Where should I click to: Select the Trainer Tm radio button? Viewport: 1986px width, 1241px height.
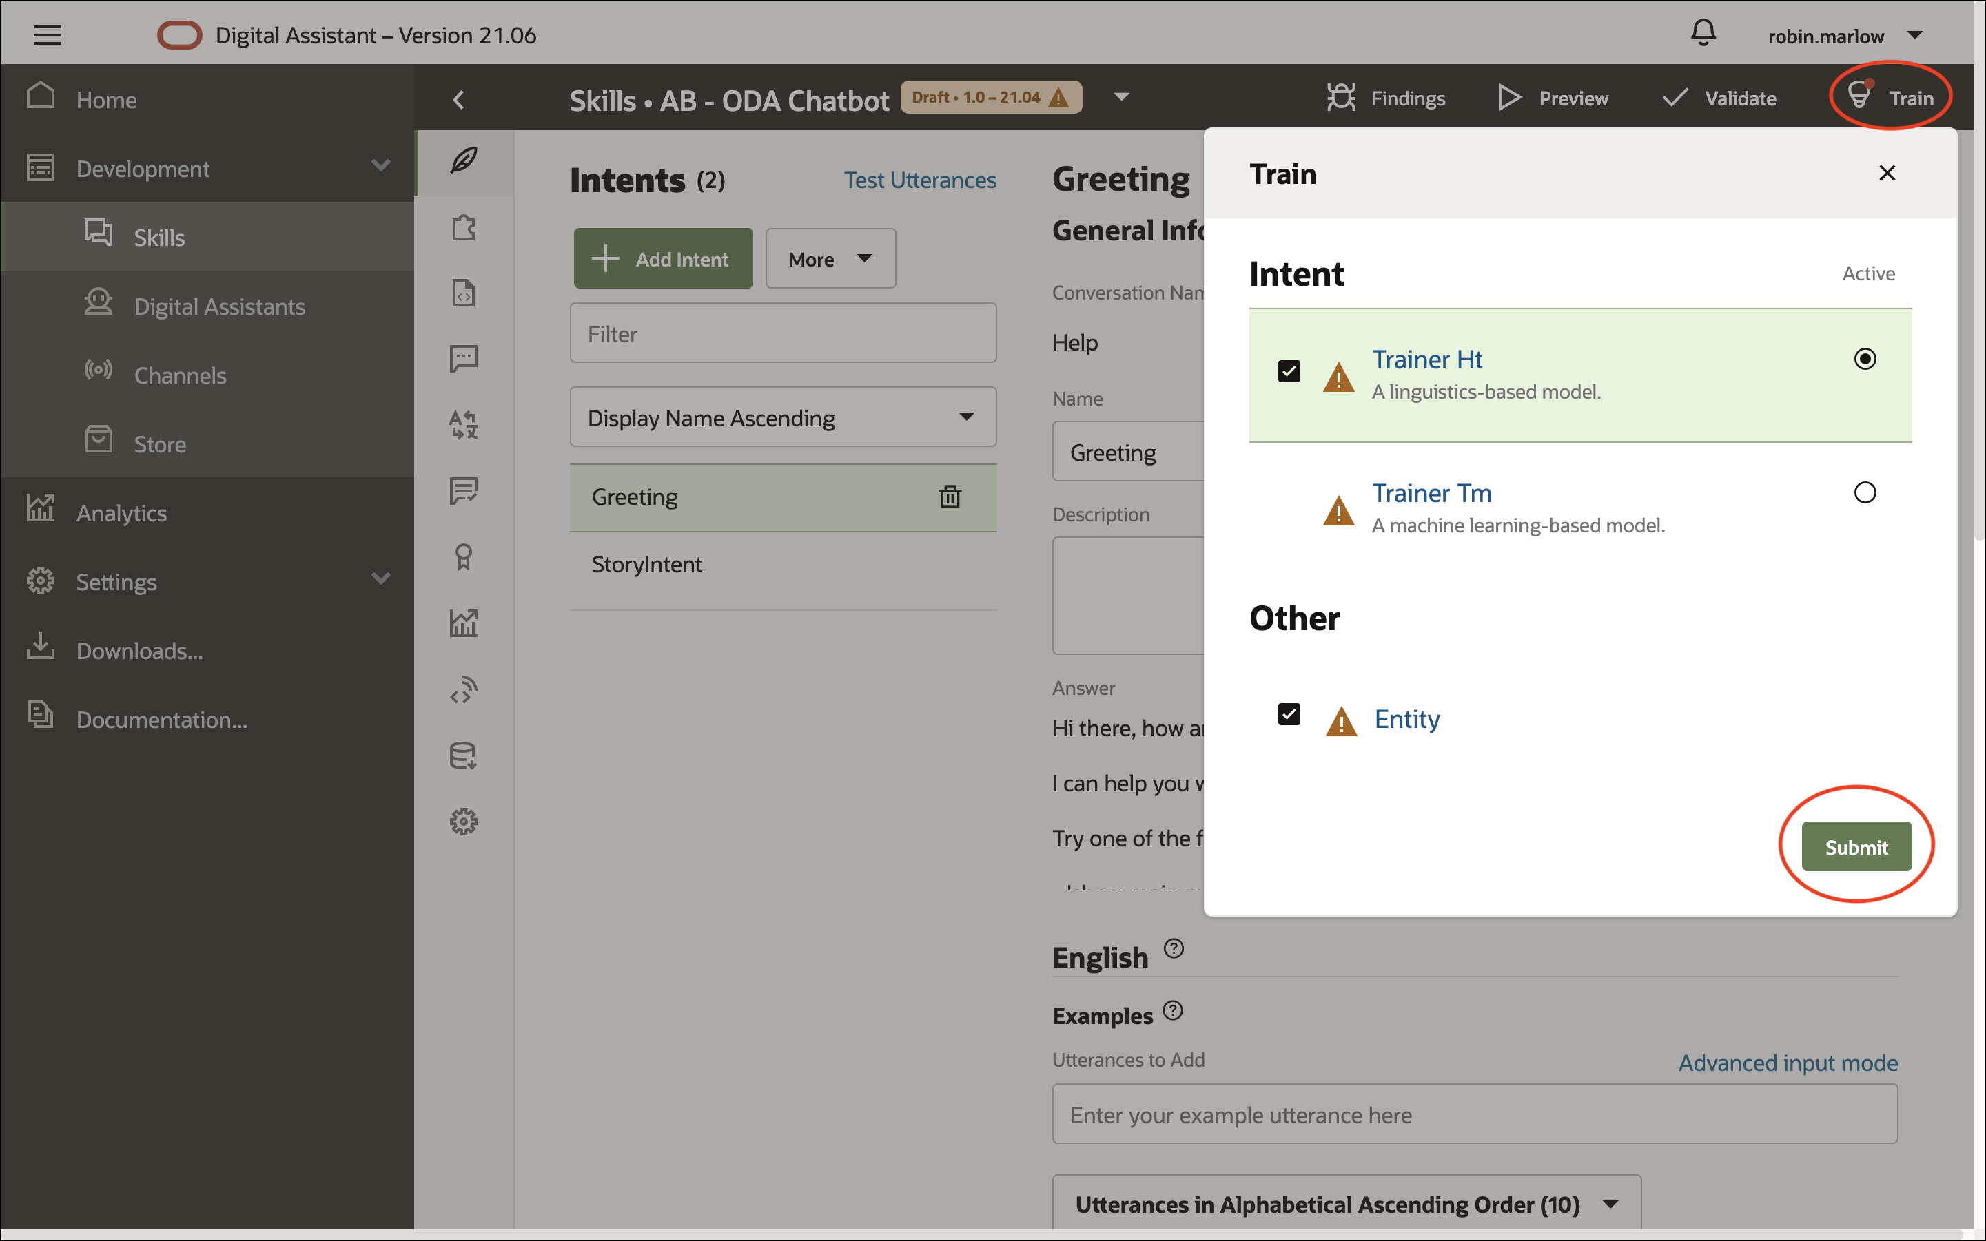[1865, 492]
